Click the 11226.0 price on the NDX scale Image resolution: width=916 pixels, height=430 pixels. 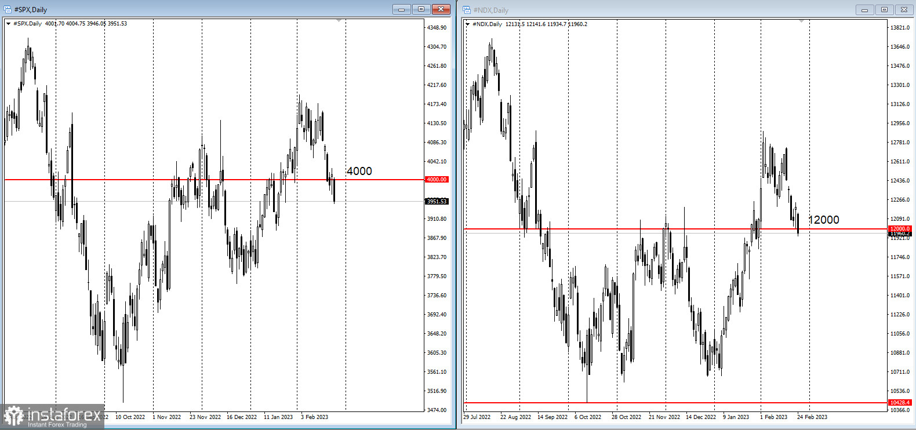(x=900, y=315)
